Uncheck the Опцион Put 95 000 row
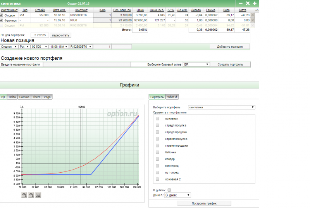 [x=2, y=15]
